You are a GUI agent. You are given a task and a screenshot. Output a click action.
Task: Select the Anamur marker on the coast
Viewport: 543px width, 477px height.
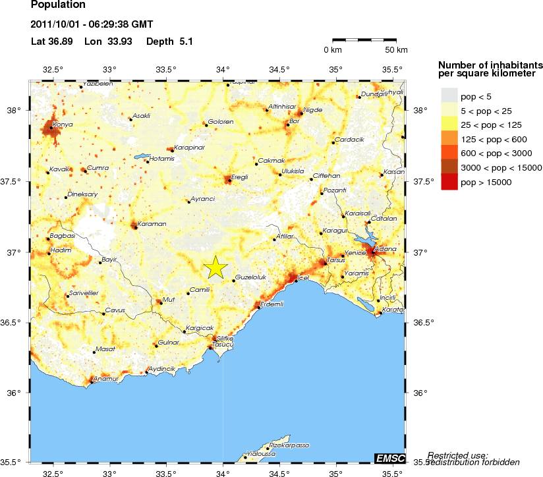91,382
